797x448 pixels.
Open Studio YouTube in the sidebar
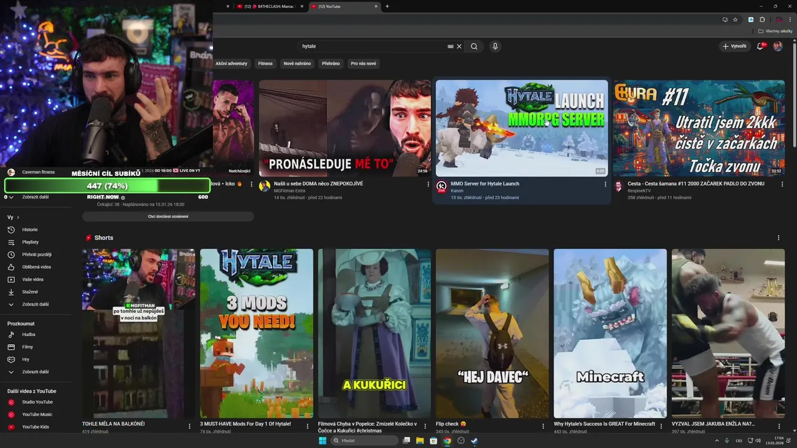pos(37,402)
